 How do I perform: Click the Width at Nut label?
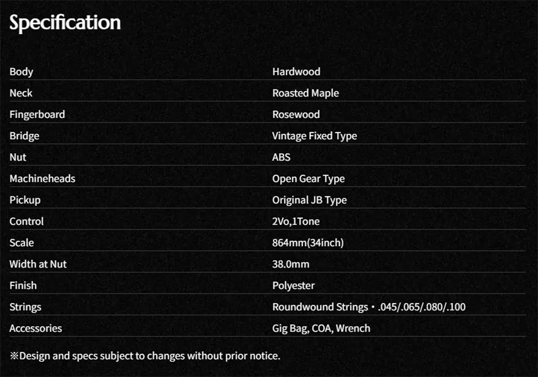point(38,264)
